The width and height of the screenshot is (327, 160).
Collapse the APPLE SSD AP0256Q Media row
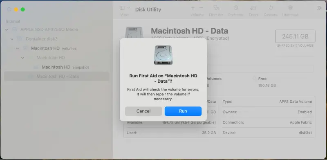click(x=7, y=29)
